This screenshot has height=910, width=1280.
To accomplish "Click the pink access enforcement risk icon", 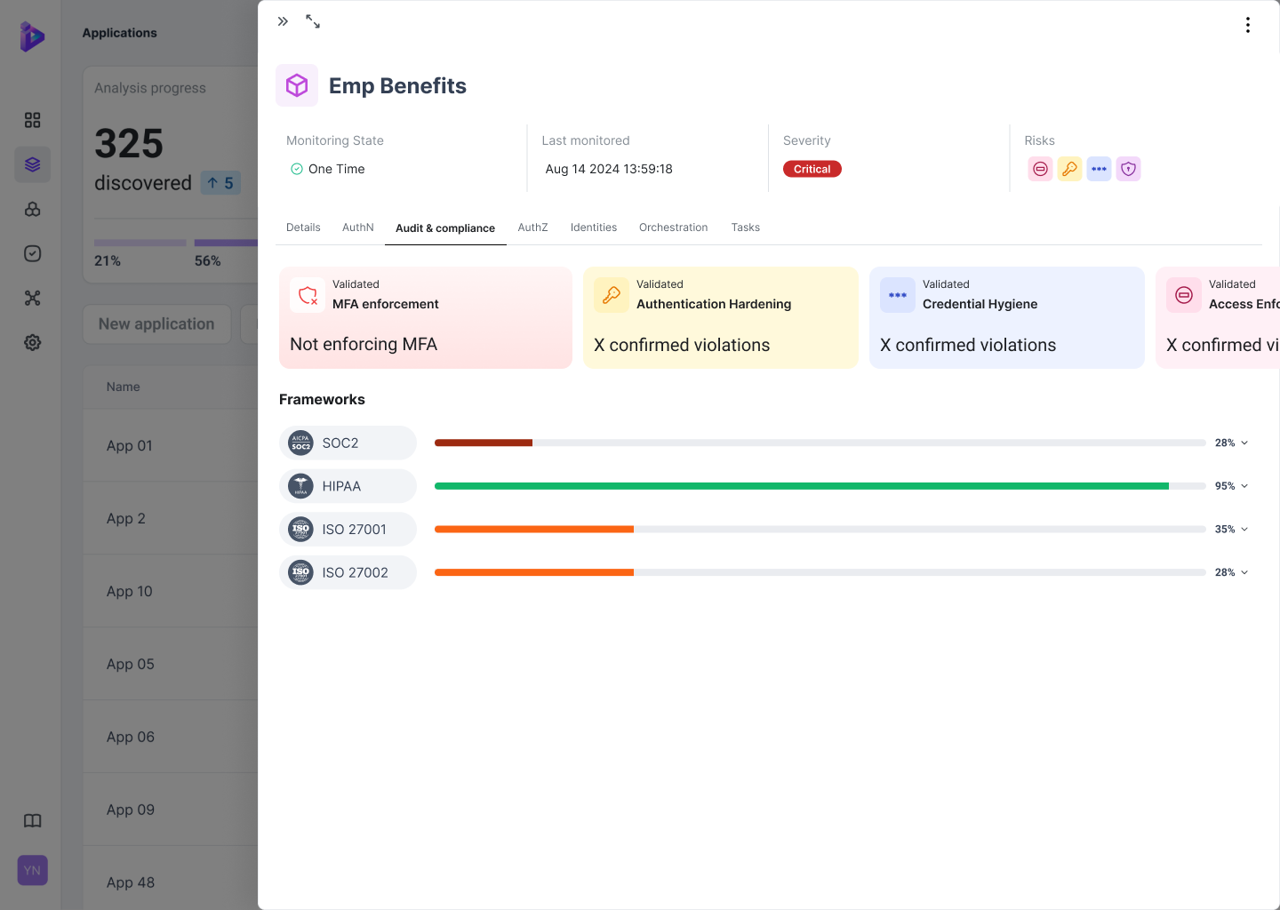I will 1040,169.
